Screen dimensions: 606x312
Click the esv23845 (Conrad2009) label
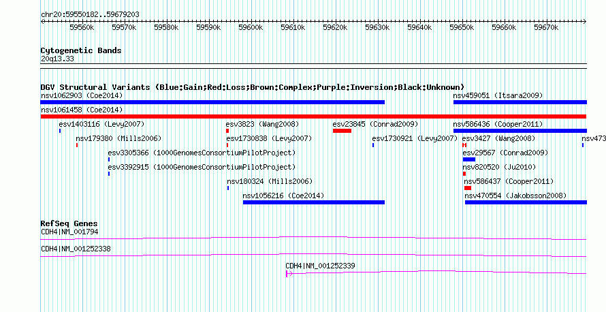(x=375, y=124)
